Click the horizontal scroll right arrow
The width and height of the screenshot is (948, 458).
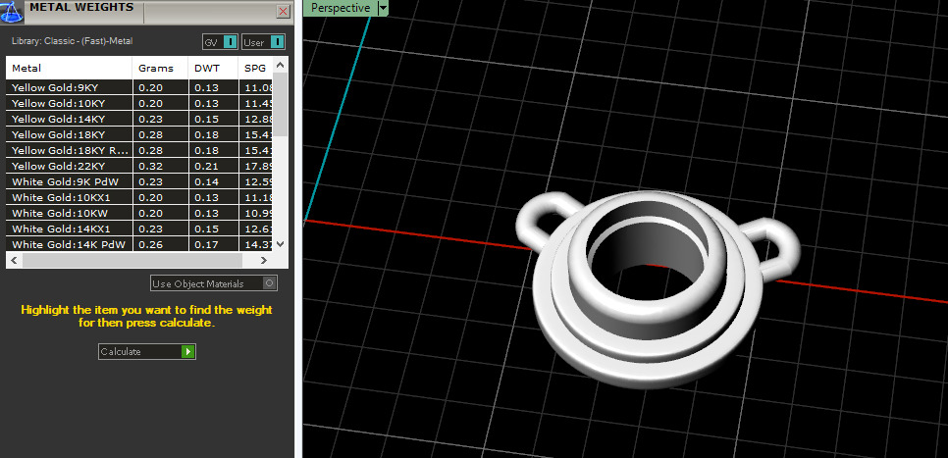pyautogui.click(x=264, y=261)
